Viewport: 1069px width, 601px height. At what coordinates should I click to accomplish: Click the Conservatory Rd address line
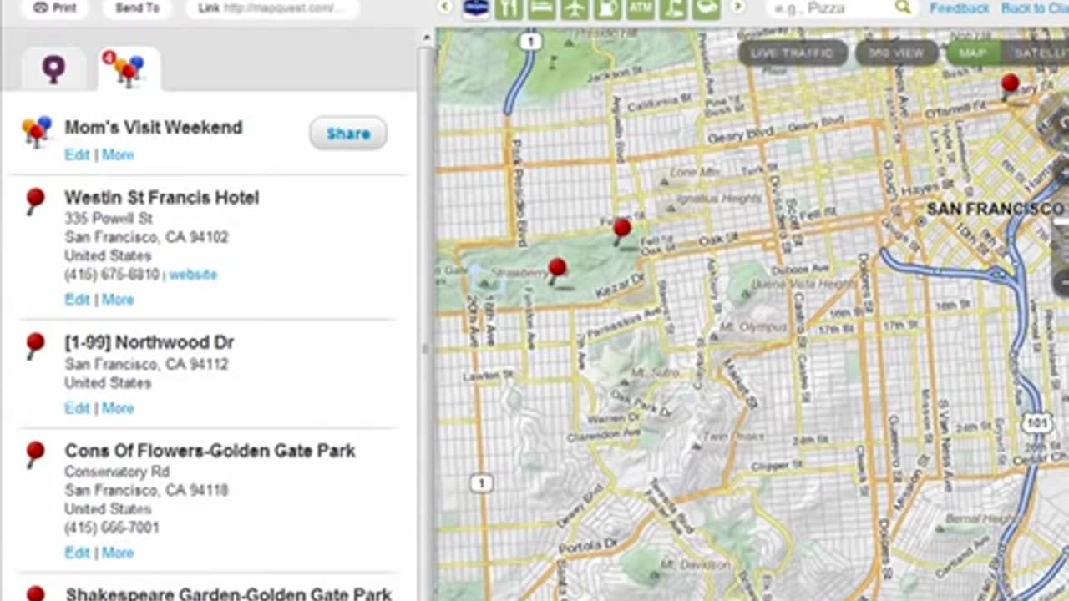[x=117, y=472]
